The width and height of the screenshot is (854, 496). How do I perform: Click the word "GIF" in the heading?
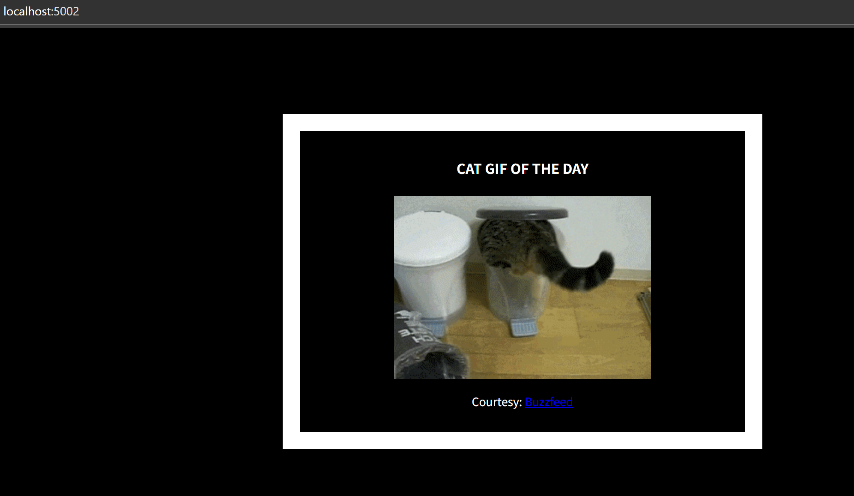(496, 169)
